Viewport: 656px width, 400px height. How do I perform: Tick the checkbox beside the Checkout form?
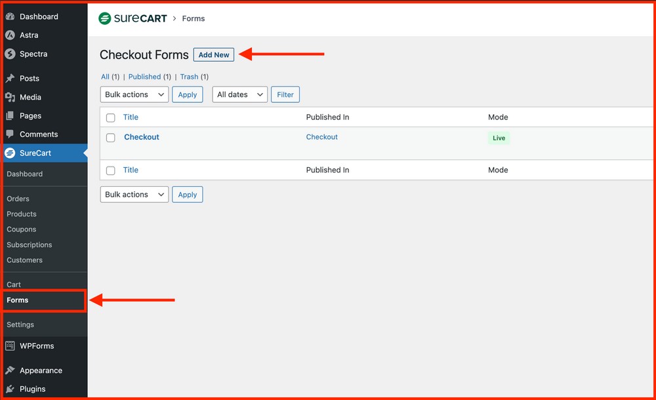click(111, 138)
